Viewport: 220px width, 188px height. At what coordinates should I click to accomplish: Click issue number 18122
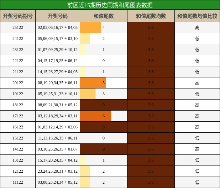[x=18, y=105]
